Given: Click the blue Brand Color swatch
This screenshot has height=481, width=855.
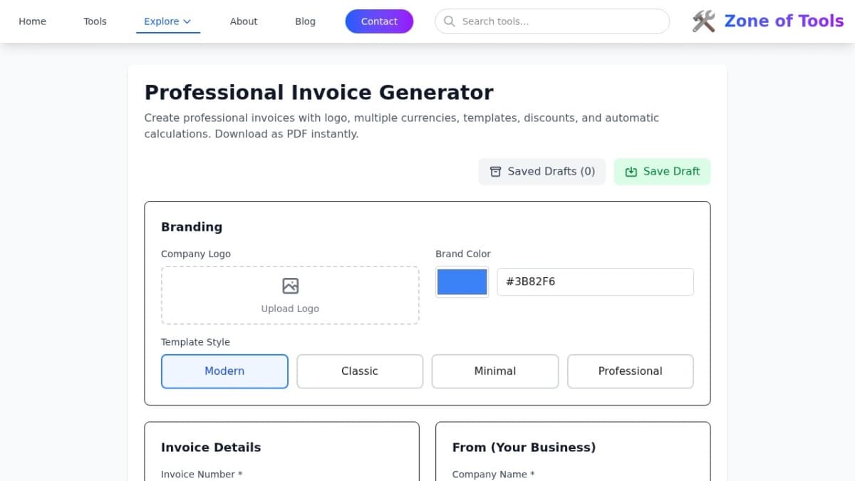Looking at the screenshot, I should (462, 281).
